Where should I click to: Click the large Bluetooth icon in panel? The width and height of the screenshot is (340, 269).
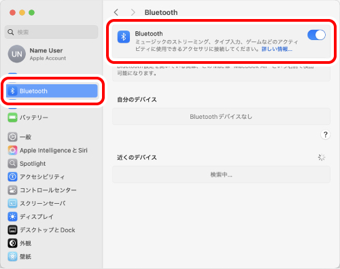[124, 37]
